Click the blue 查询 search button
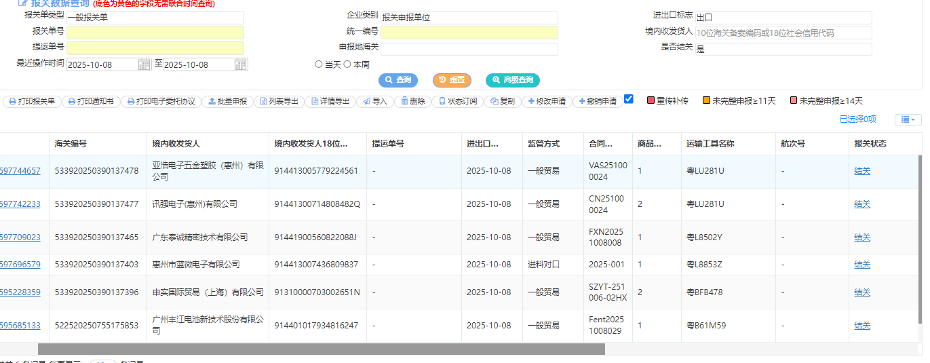Viewport: 930px width, 363px height. 398,80
